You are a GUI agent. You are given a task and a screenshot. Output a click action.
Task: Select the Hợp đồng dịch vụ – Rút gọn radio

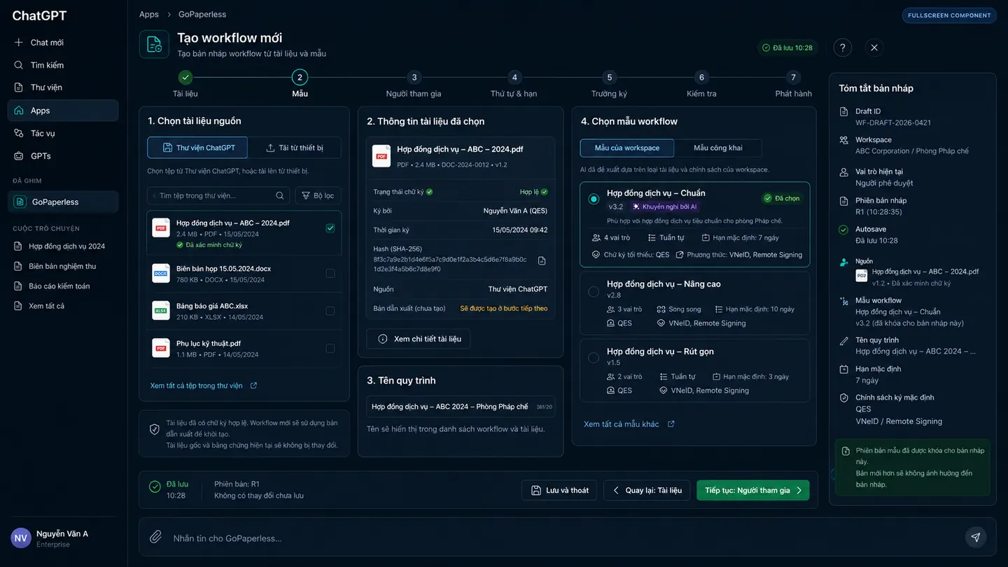point(594,358)
